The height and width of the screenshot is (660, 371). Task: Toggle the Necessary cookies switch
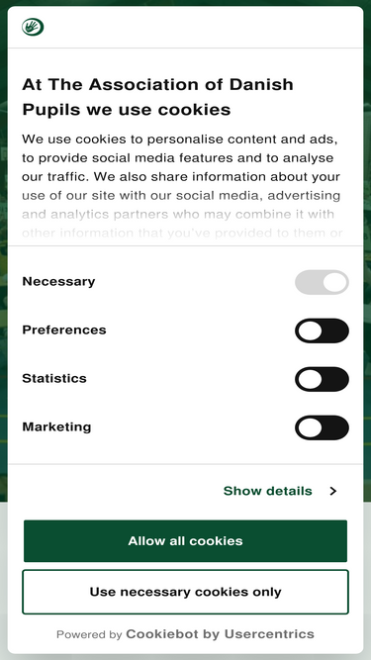click(x=322, y=282)
